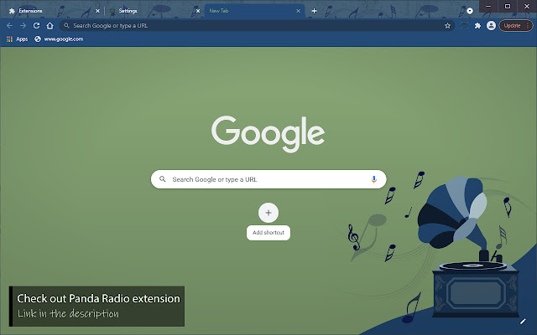Open a new tab with plus button

pyautogui.click(x=314, y=11)
